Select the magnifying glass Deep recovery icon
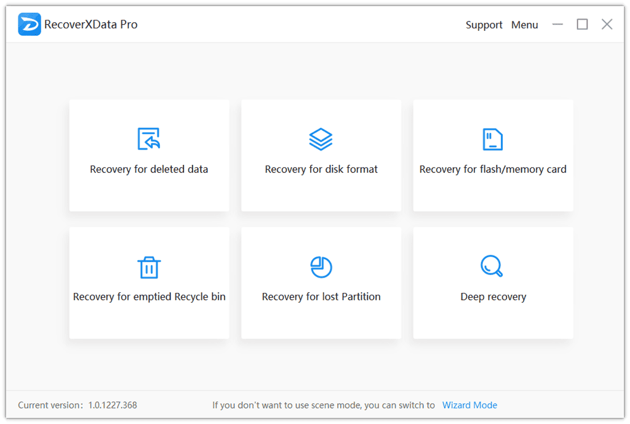 click(492, 266)
